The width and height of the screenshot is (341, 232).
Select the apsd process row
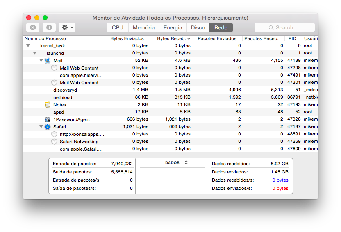pos(170,112)
